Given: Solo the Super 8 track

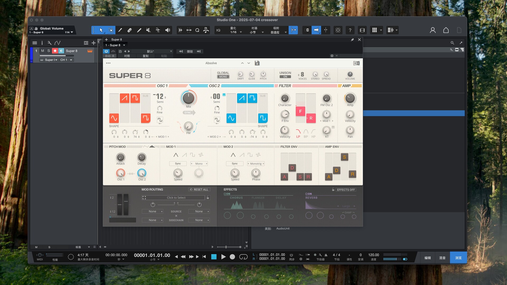Looking at the screenshot, I should [x=49, y=51].
